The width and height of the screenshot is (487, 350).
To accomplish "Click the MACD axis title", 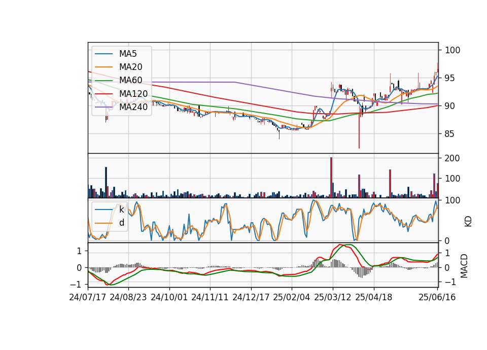I will 464,266.
